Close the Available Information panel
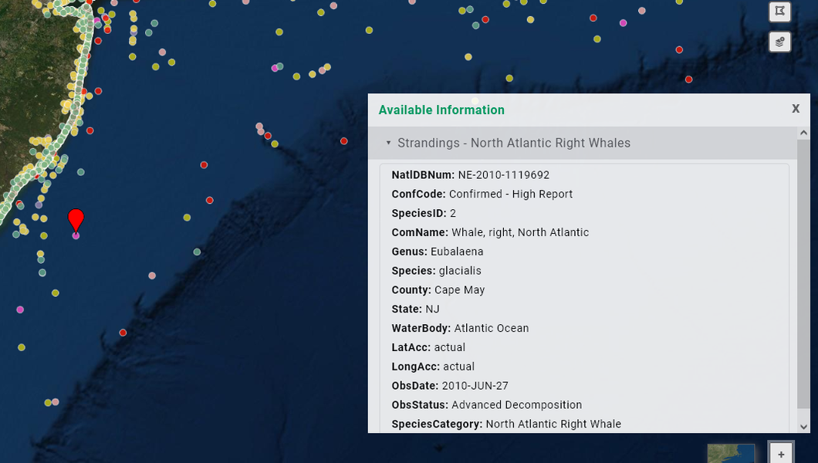The width and height of the screenshot is (818, 463). click(x=796, y=109)
